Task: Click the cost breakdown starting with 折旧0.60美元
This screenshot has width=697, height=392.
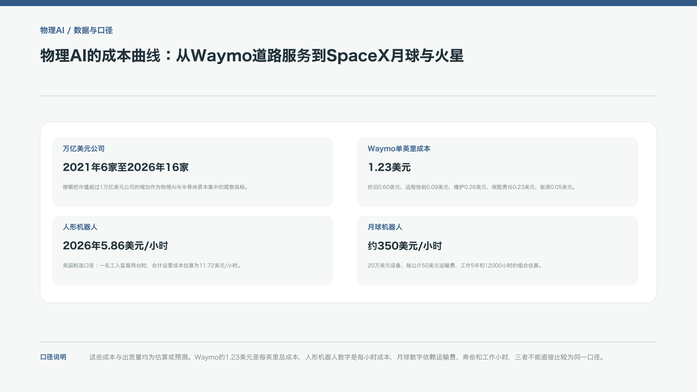Action: [473, 187]
